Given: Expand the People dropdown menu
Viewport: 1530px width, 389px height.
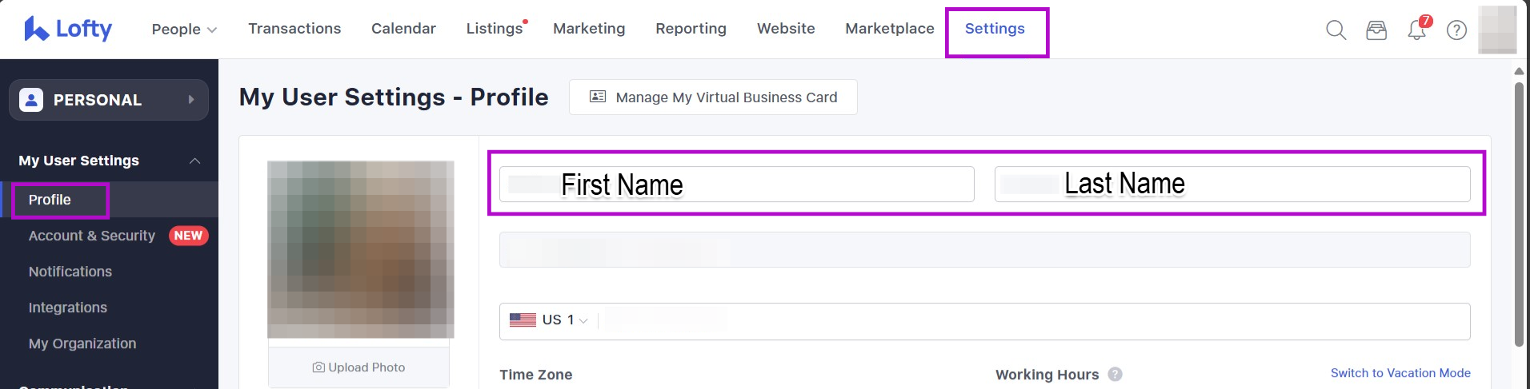Looking at the screenshot, I should (184, 30).
